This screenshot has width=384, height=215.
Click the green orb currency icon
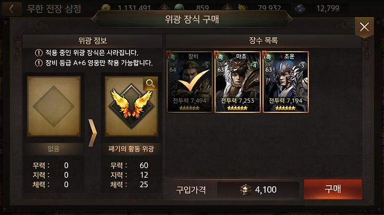pos(180,7)
